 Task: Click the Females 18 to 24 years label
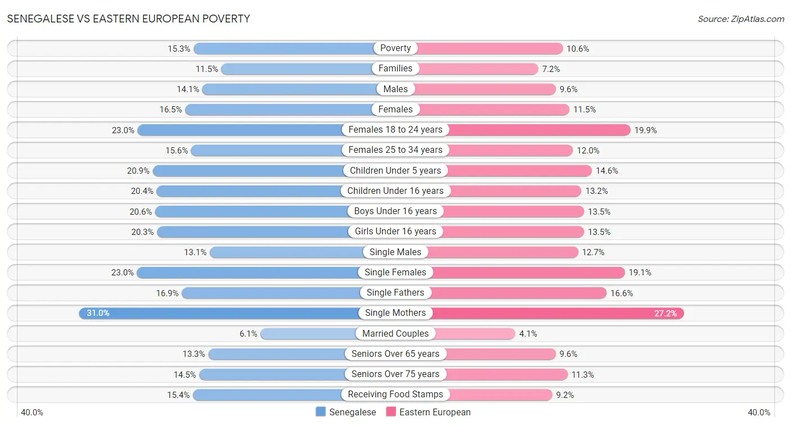click(x=395, y=130)
